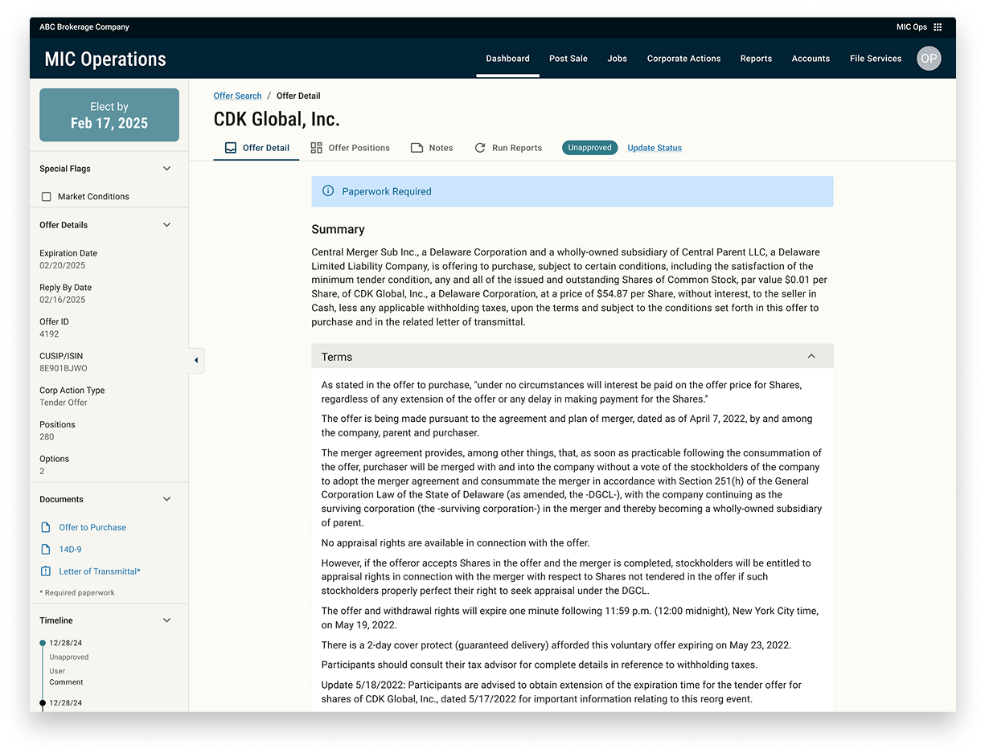Click the Update Status link

tap(655, 148)
